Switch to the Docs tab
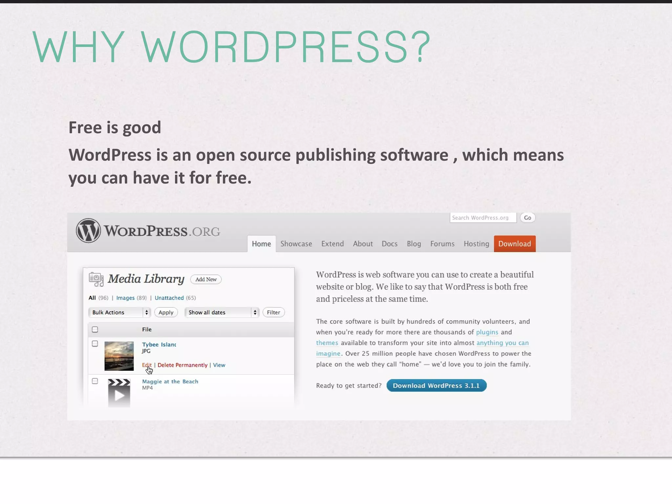Image resolution: width=672 pixels, height=504 pixels. point(389,244)
